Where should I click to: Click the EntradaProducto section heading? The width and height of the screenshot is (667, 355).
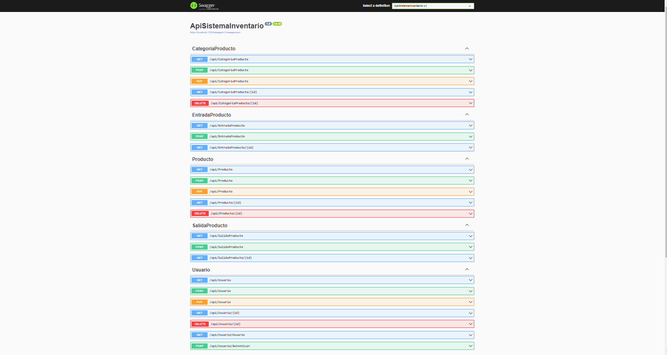point(212,115)
